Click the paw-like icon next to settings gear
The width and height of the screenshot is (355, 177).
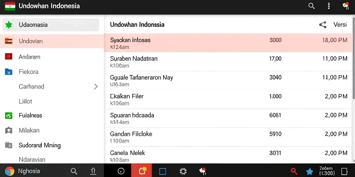[x=202, y=171]
